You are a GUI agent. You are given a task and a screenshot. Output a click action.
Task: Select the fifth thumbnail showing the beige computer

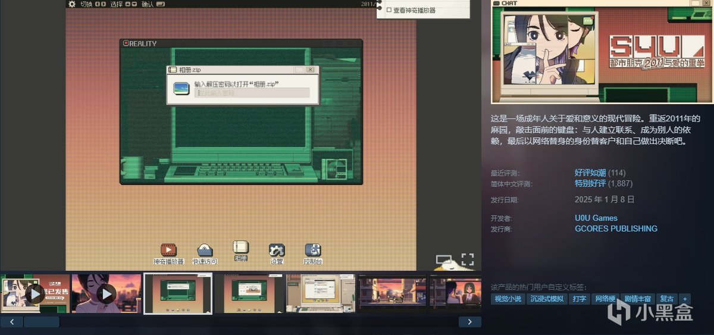(321, 293)
